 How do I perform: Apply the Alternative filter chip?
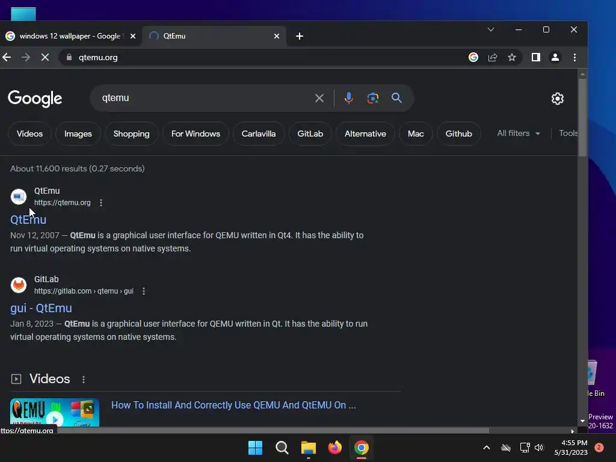365,134
